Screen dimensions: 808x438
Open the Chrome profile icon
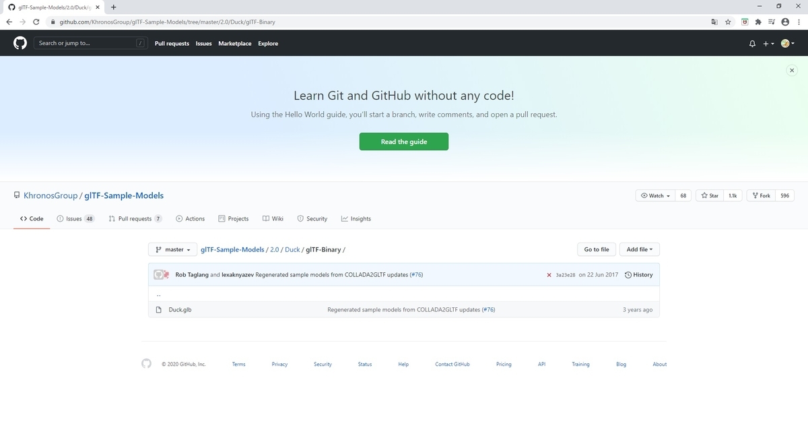(x=785, y=22)
